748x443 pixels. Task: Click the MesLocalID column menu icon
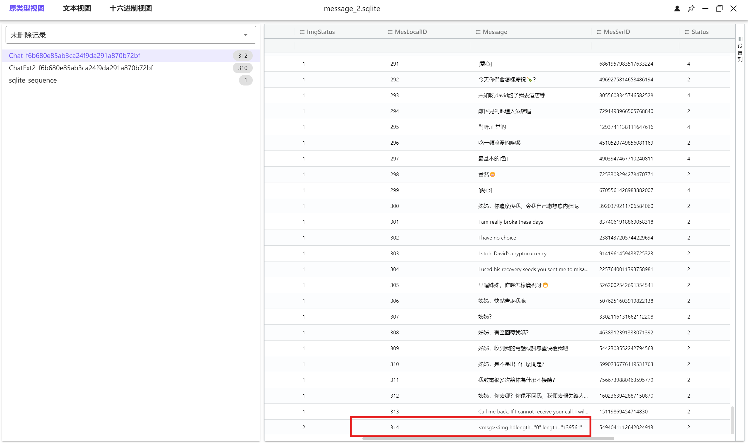pos(390,32)
